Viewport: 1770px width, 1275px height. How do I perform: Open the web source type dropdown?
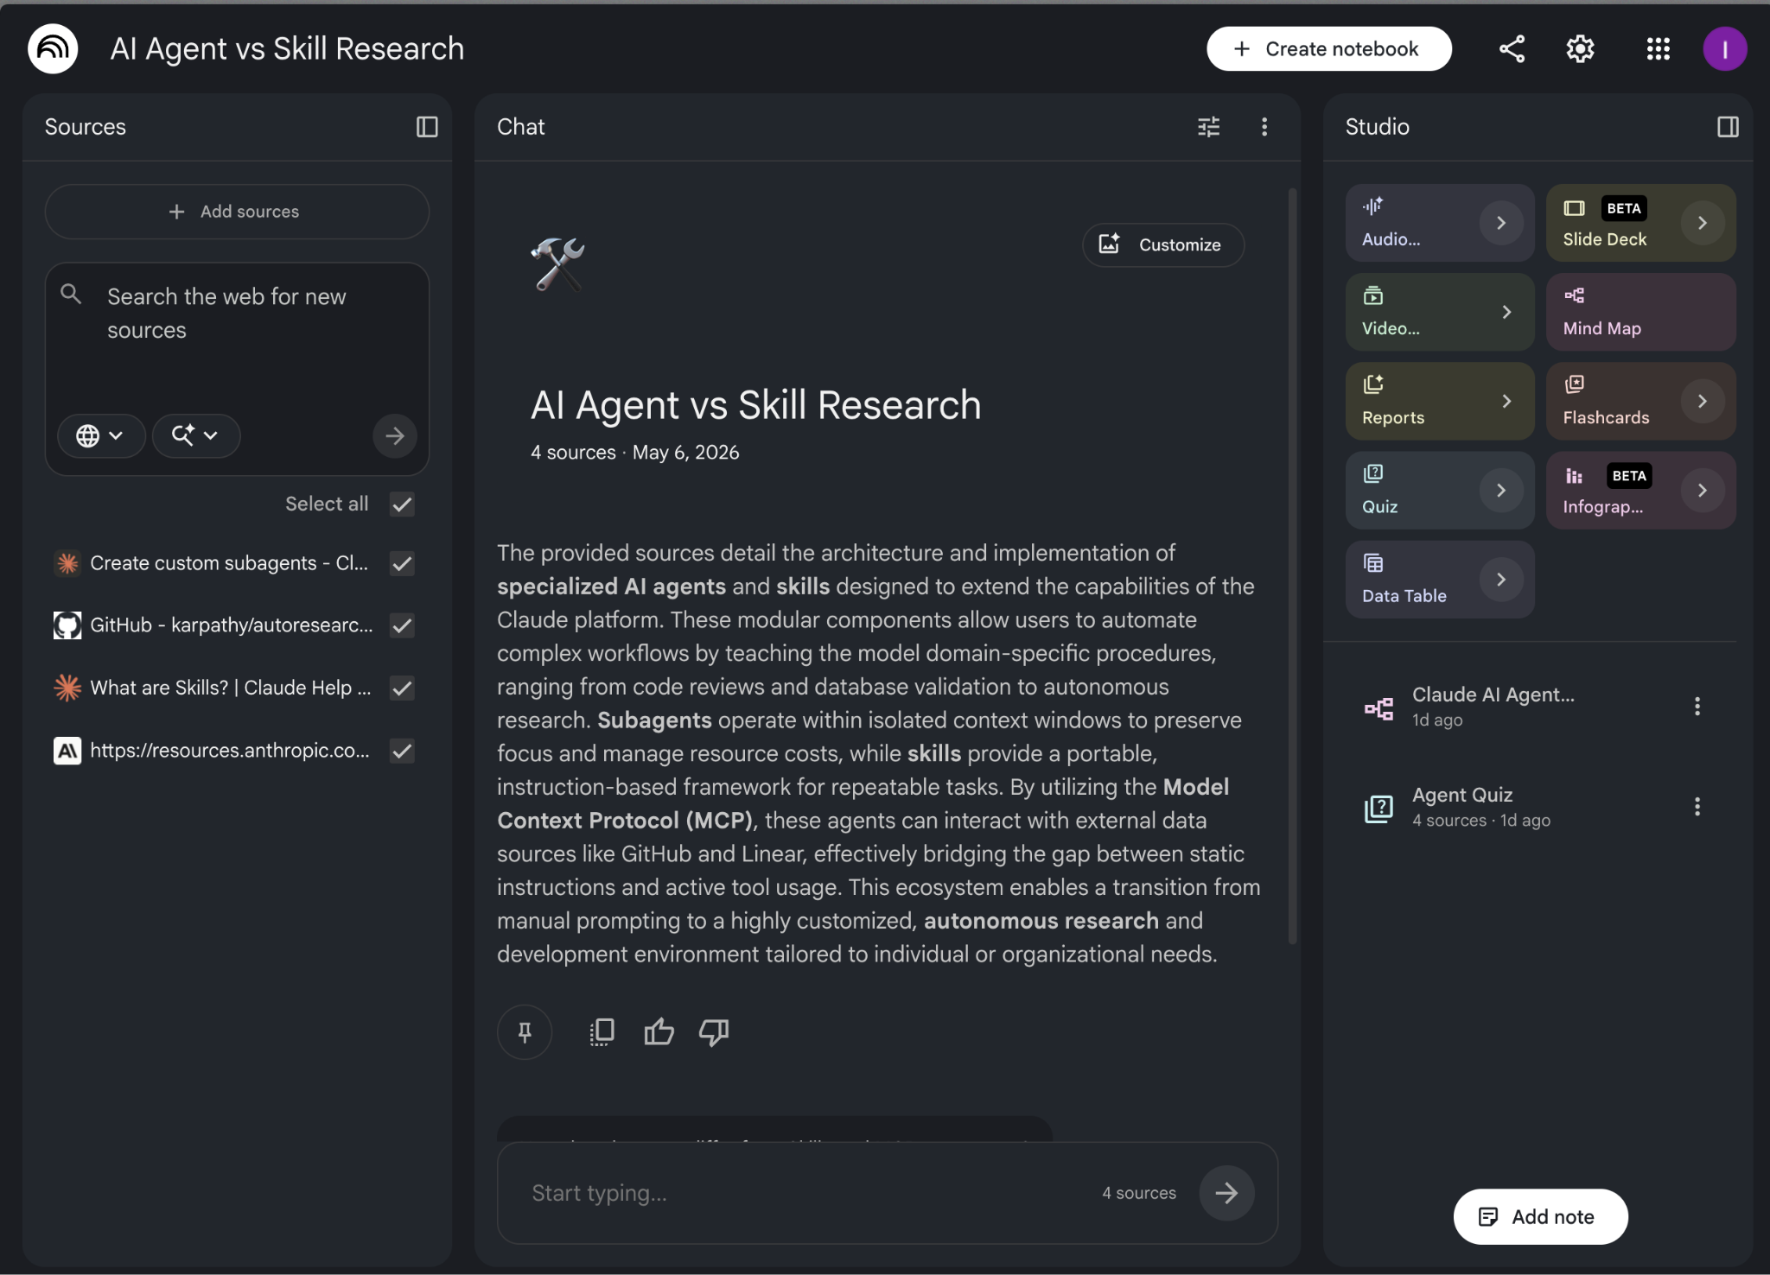coord(100,435)
